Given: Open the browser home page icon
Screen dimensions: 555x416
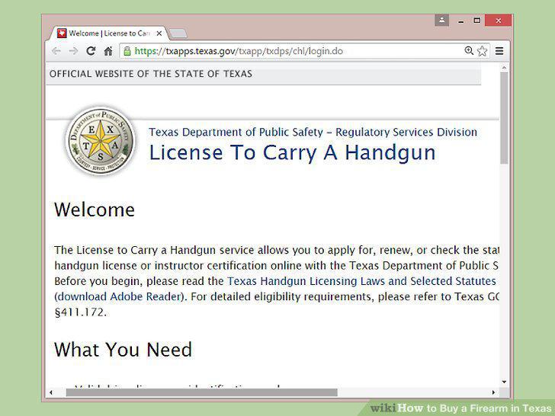Looking at the screenshot, I should [x=108, y=51].
